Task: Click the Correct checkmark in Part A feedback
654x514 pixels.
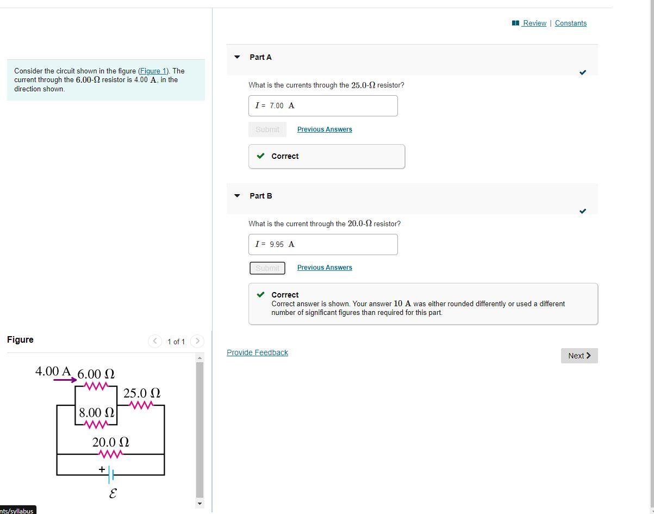Action: (x=260, y=156)
